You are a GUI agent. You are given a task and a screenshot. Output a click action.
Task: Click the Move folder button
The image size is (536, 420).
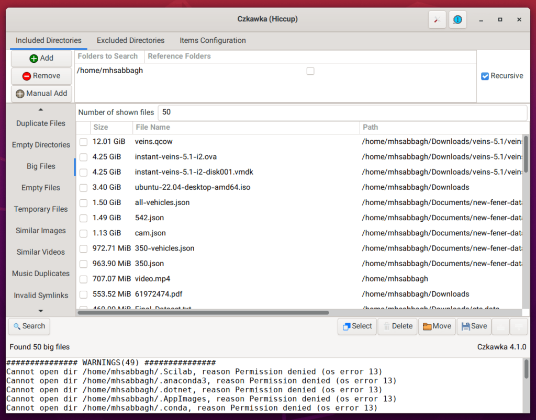coord(437,326)
